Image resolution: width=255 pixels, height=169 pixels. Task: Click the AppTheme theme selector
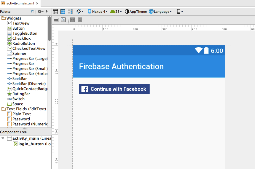tap(136, 12)
